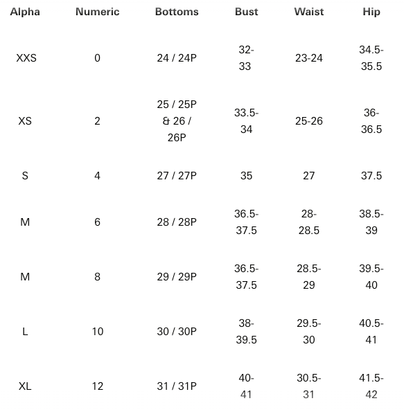The width and height of the screenshot is (404, 412).
Task: Select the 23-24 waist cell
Action: click(x=309, y=58)
